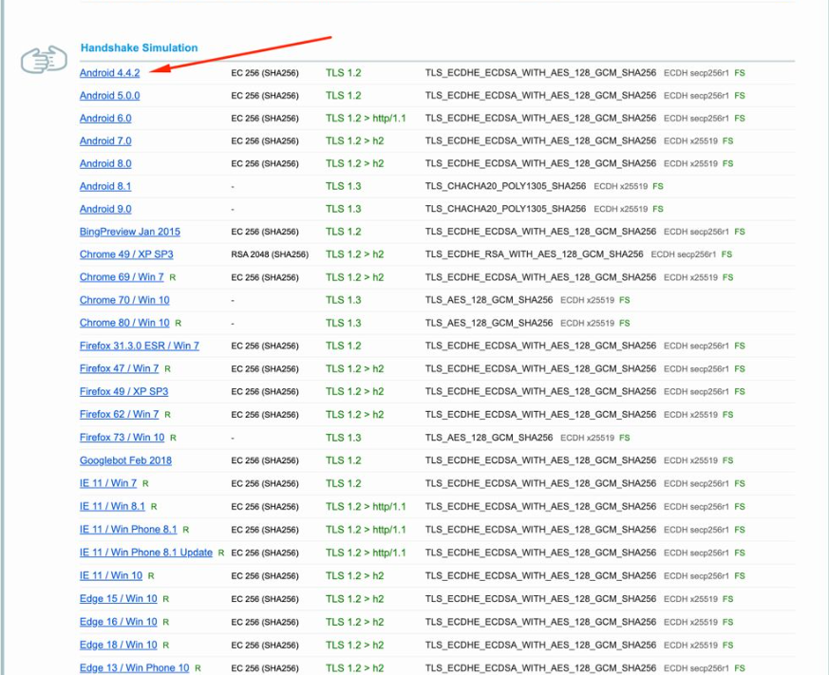This screenshot has height=675, width=829.
Task: Click the Handshake Simulation heading
Action: click(x=139, y=47)
